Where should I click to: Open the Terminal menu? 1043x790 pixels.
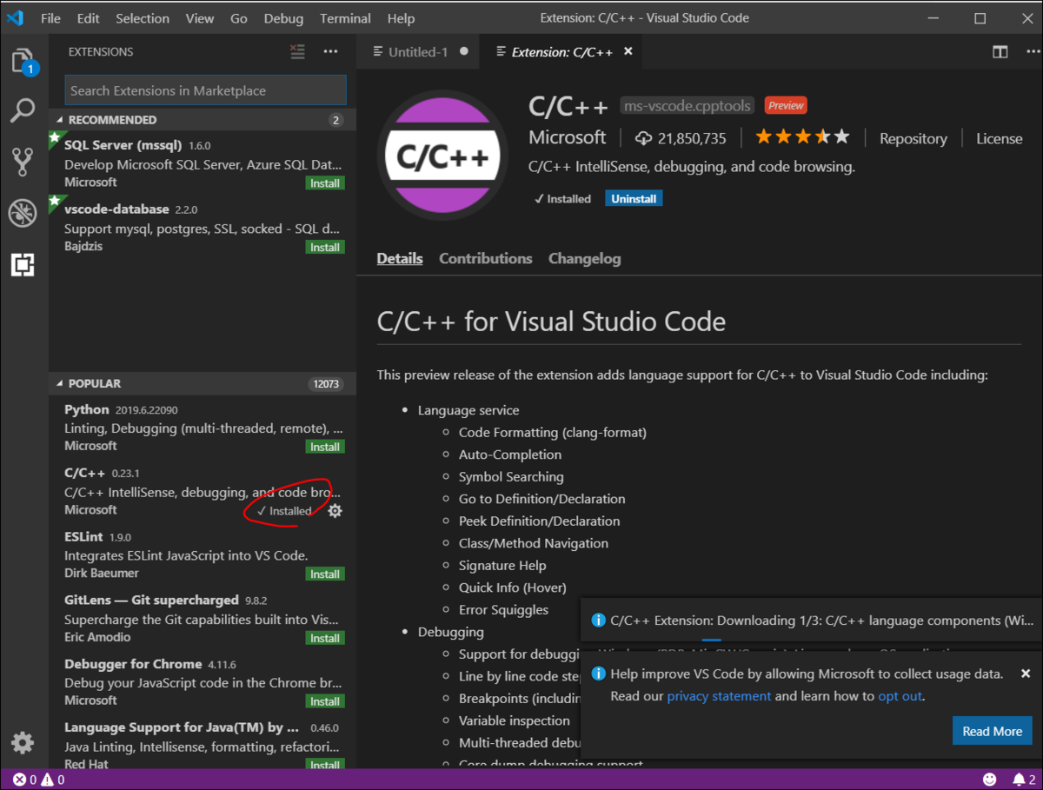coord(346,17)
